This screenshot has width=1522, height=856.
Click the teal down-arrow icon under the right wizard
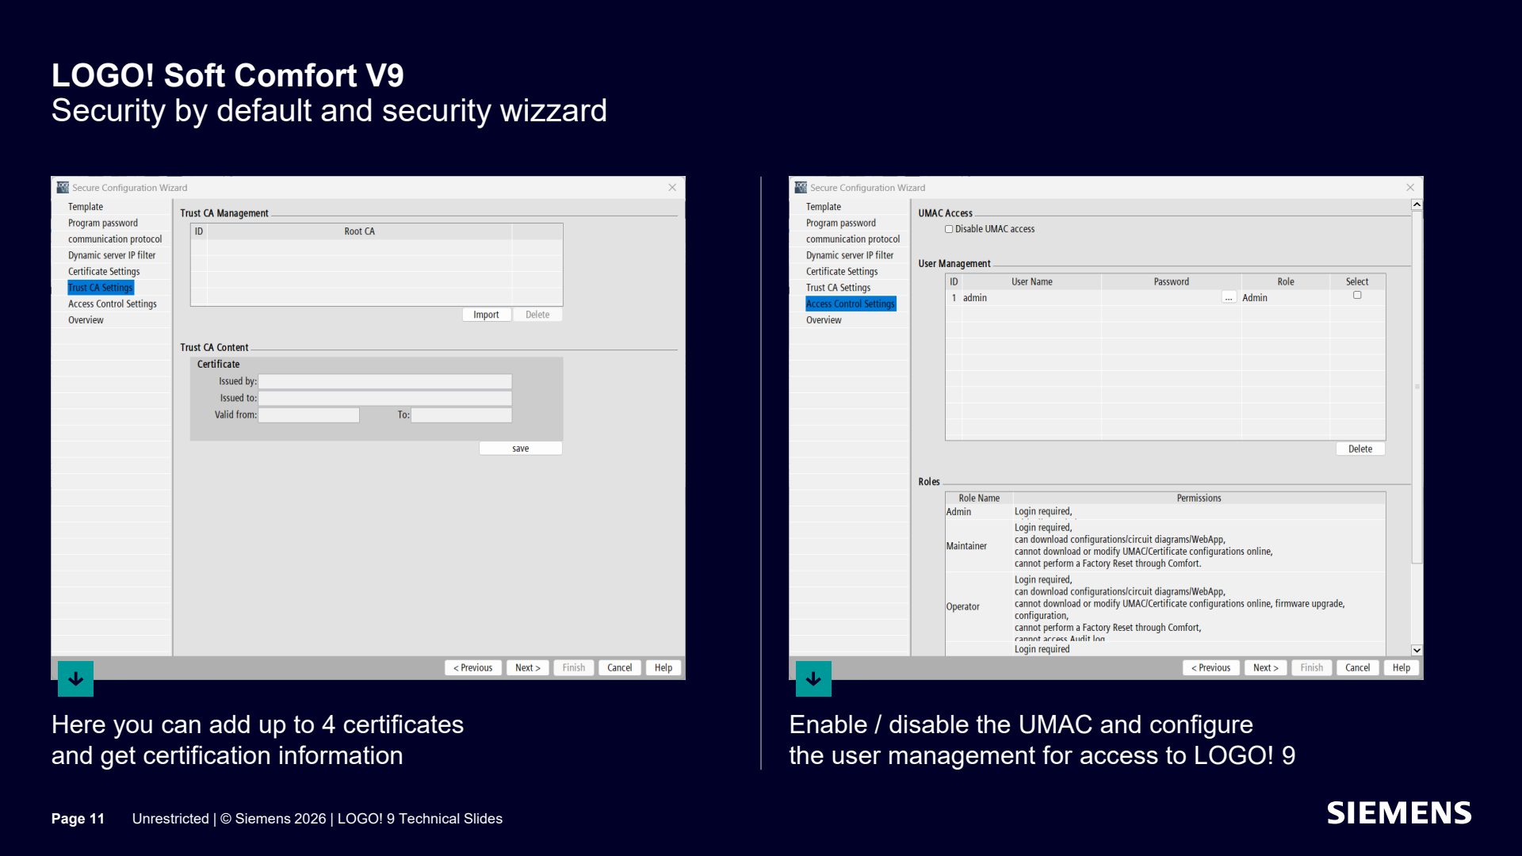pos(813,678)
